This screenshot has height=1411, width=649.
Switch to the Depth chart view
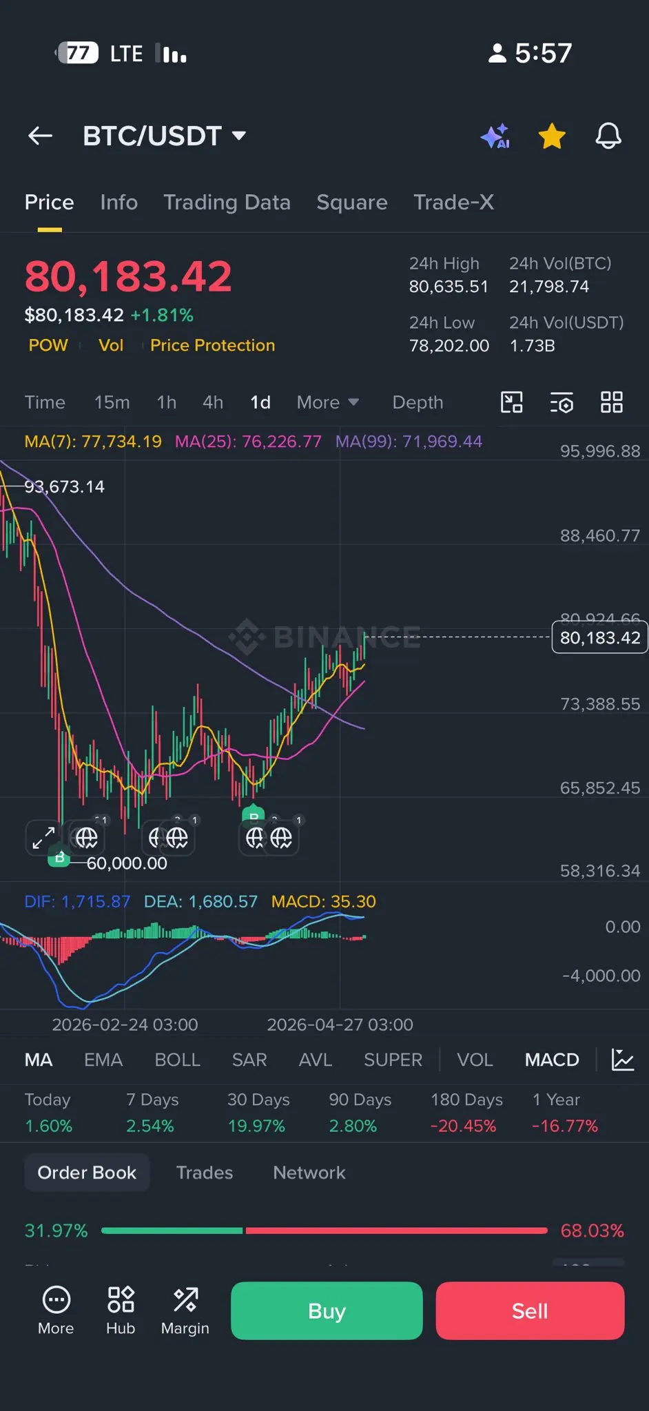tap(418, 402)
